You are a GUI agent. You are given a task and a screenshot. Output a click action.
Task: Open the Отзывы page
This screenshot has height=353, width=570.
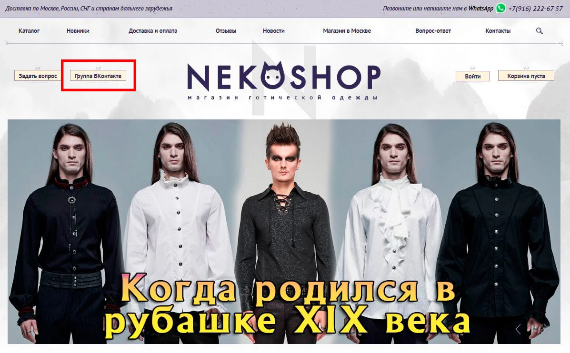(226, 31)
